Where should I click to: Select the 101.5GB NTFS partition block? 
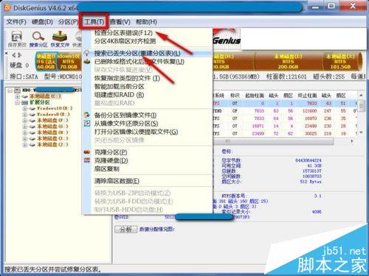pos(340,61)
